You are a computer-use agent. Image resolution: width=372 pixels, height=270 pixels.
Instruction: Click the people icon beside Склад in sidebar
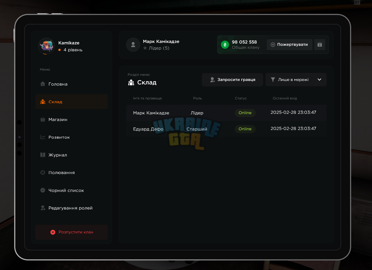43,102
